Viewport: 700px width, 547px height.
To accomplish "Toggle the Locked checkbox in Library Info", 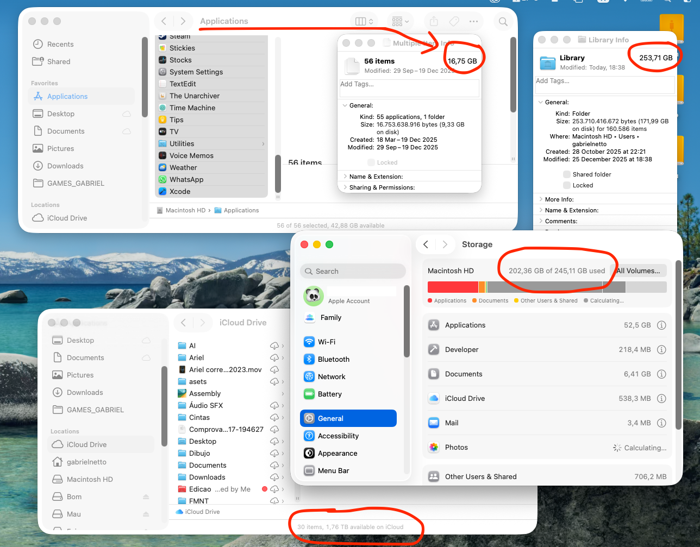I will tap(567, 185).
